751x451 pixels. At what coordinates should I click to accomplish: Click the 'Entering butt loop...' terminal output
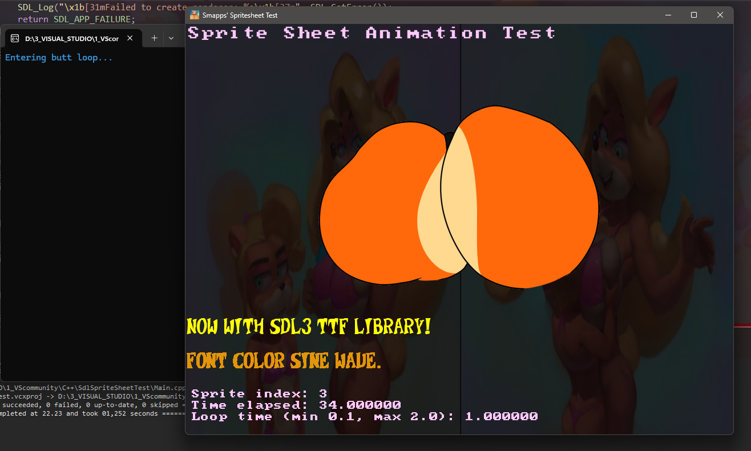pos(59,58)
